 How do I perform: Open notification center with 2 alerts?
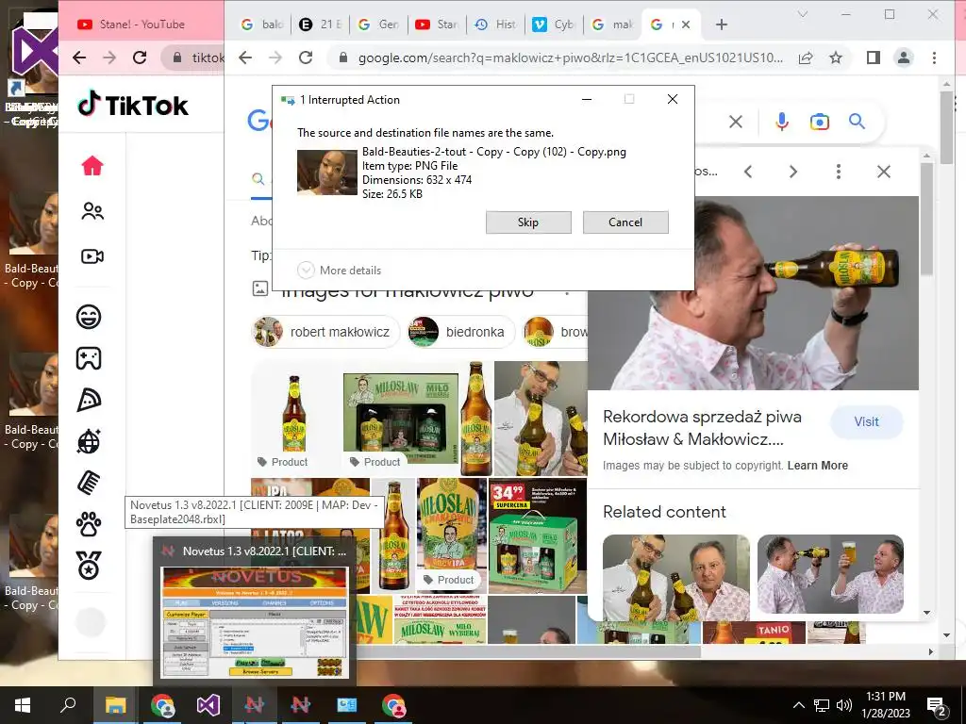point(937,707)
